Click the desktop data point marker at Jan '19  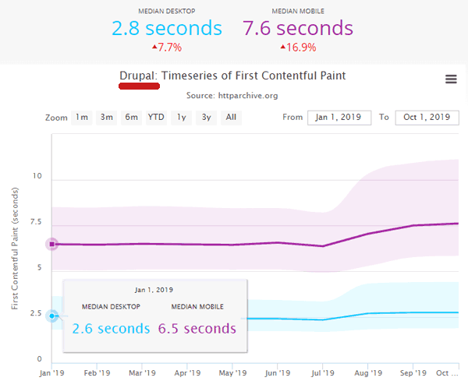(52, 316)
